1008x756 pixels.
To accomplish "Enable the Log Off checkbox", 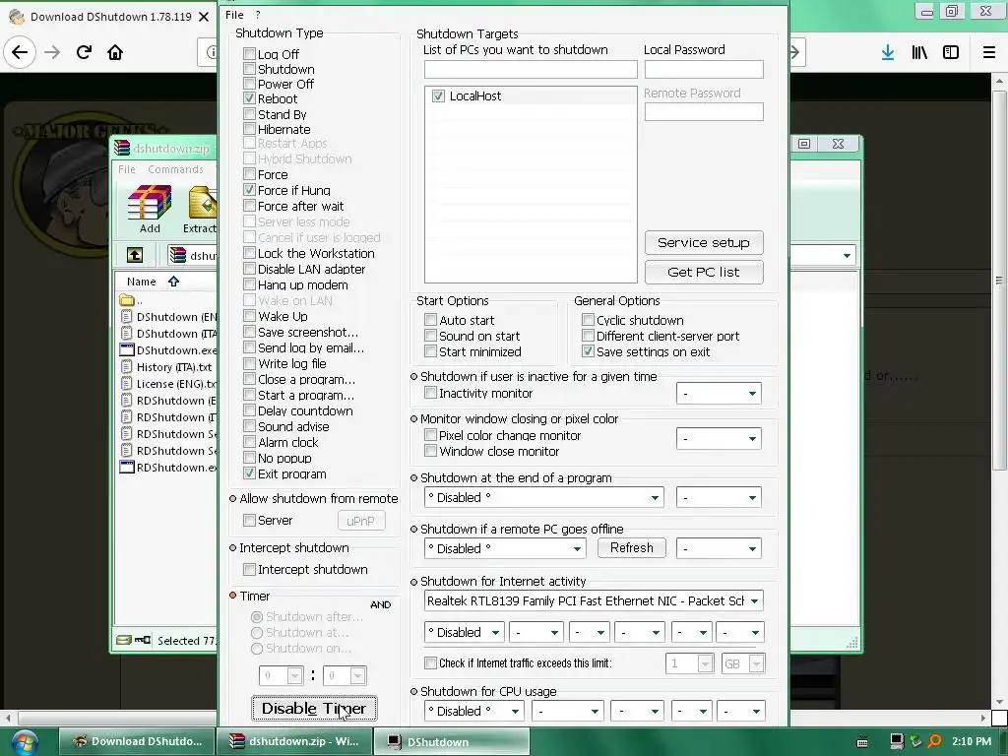I will pyautogui.click(x=249, y=53).
